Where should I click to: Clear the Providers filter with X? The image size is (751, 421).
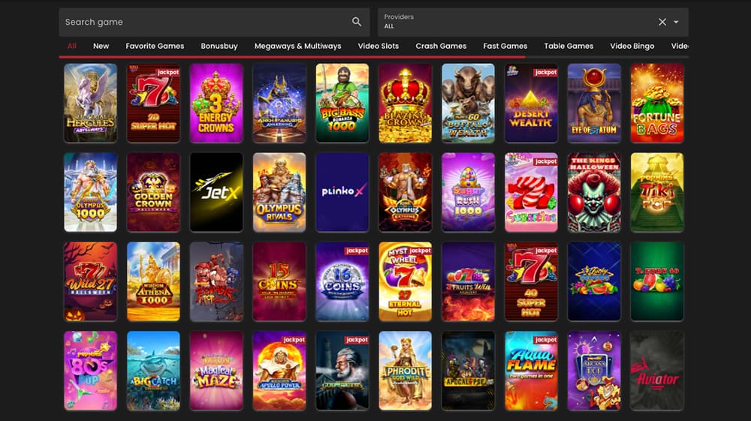point(662,22)
